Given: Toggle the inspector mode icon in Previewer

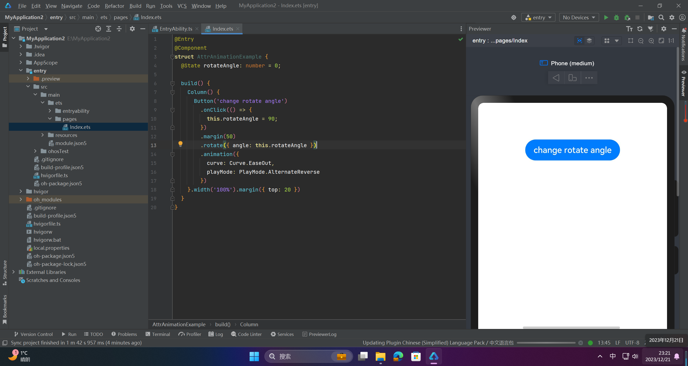Looking at the screenshot, I should (x=580, y=41).
